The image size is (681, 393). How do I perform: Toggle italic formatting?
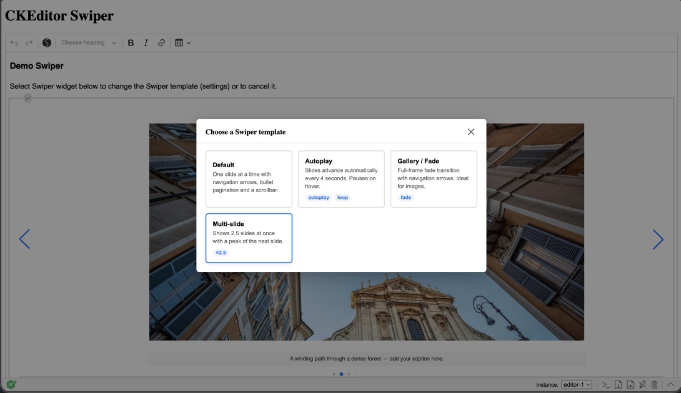pos(146,42)
